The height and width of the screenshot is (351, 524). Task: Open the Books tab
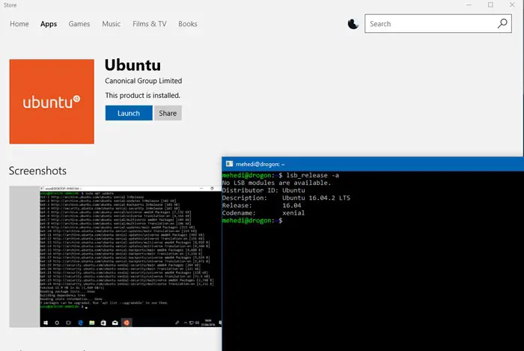click(x=187, y=24)
